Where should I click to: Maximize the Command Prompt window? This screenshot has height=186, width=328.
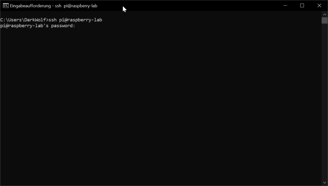click(x=302, y=5)
